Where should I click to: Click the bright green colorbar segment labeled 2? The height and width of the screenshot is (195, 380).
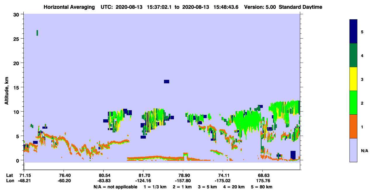coord(353,103)
